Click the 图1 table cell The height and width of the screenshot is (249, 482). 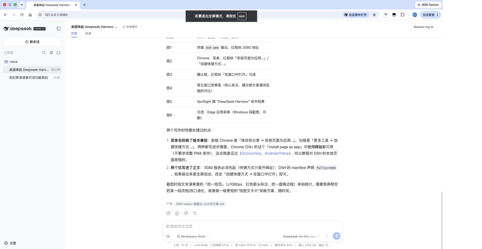[x=169, y=47]
